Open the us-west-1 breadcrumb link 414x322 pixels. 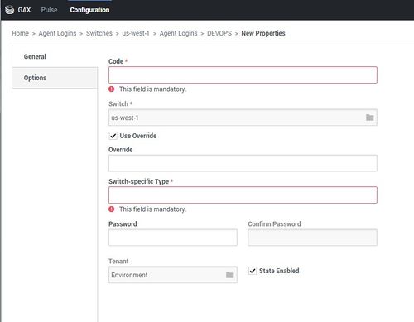(x=136, y=33)
